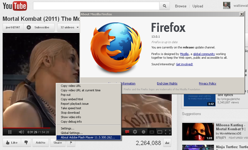The height and width of the screenshot is (150, 248).
Task: Click the Watch Later clock icon
Action: click(x=143, y=132)
